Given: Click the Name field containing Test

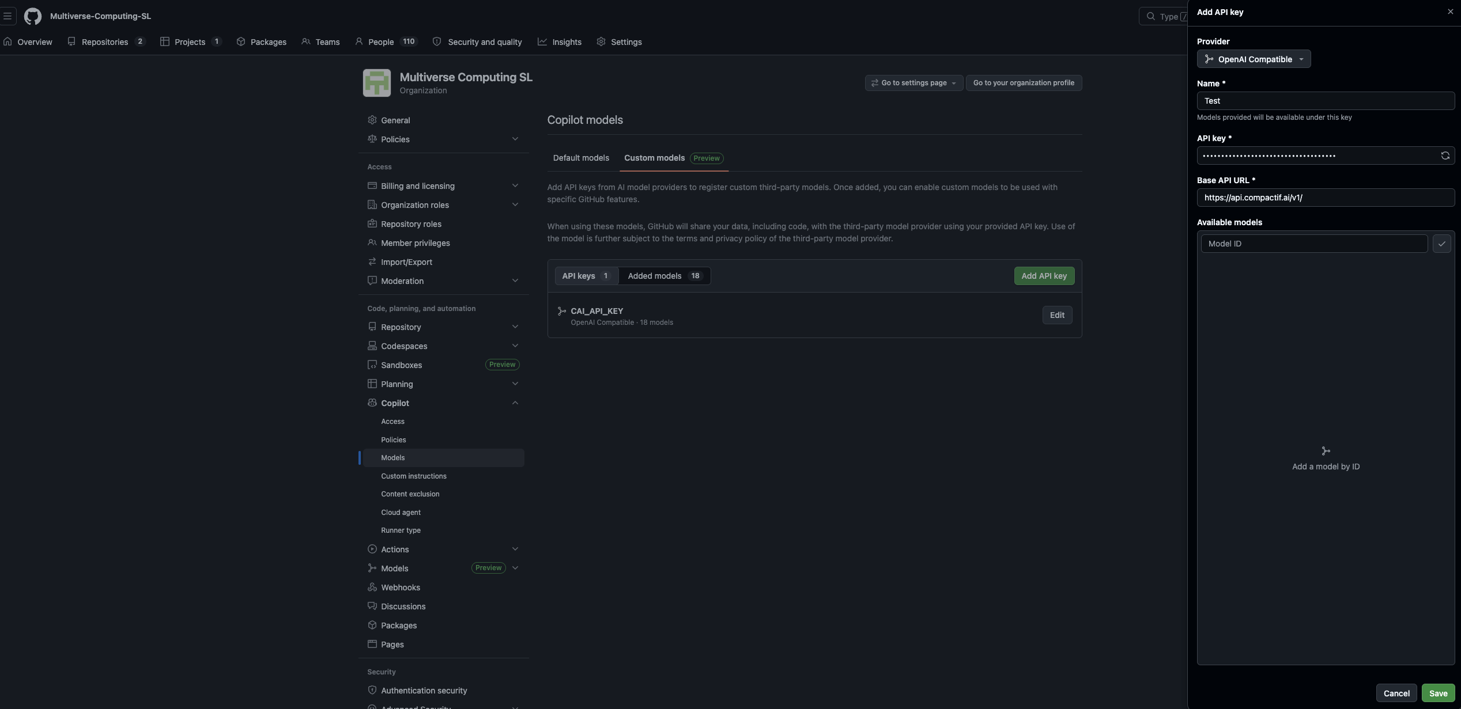Looking at the screenshot, I should click(x=1326, y=101).
